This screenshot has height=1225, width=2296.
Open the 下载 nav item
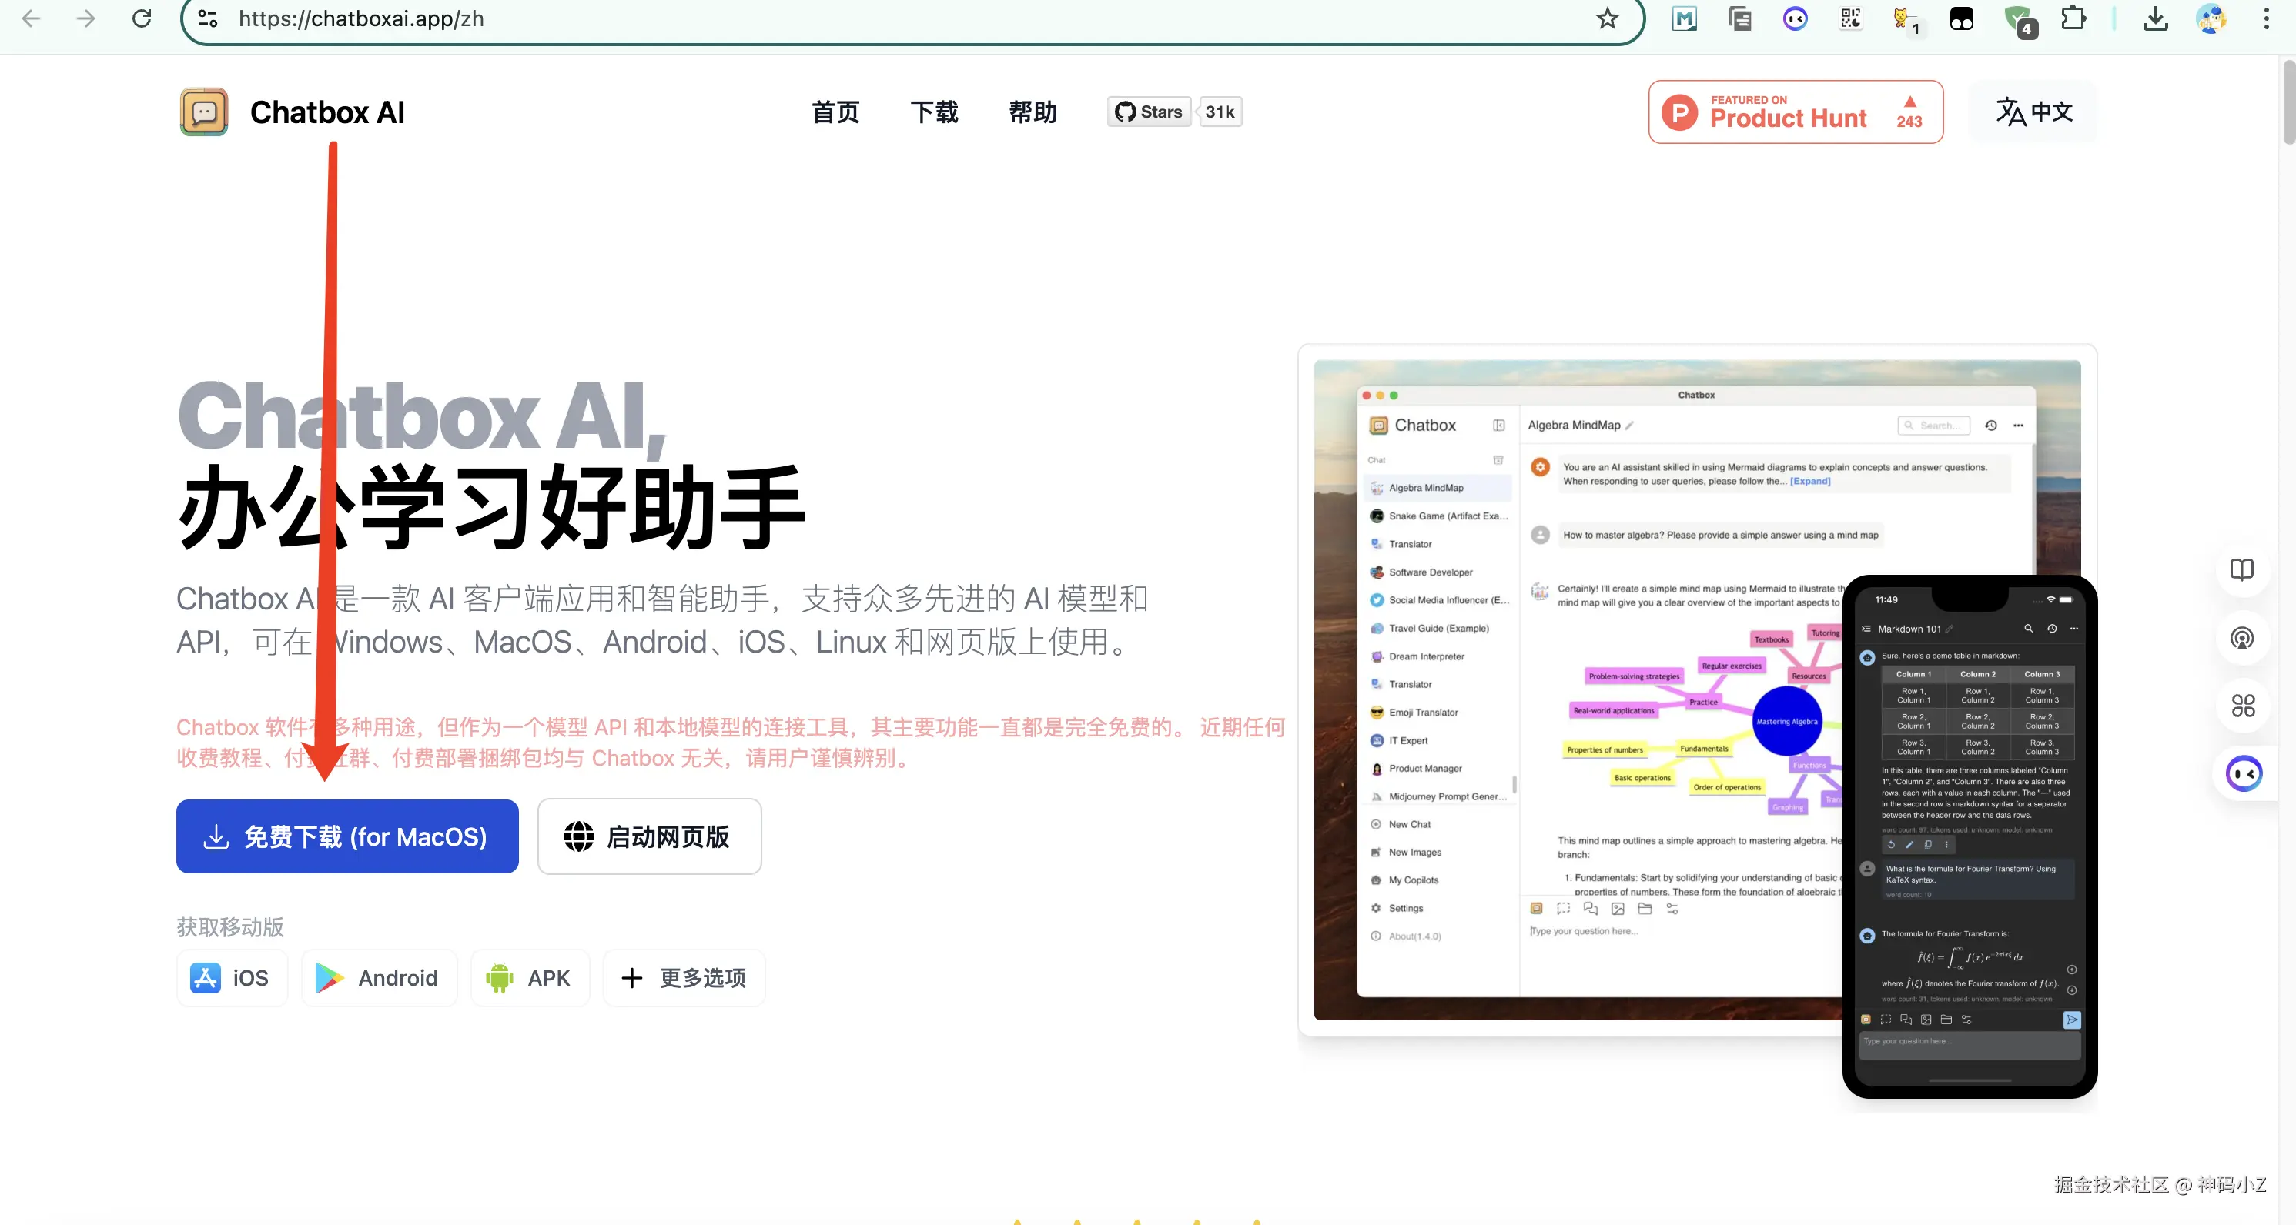tap(933, 112)
